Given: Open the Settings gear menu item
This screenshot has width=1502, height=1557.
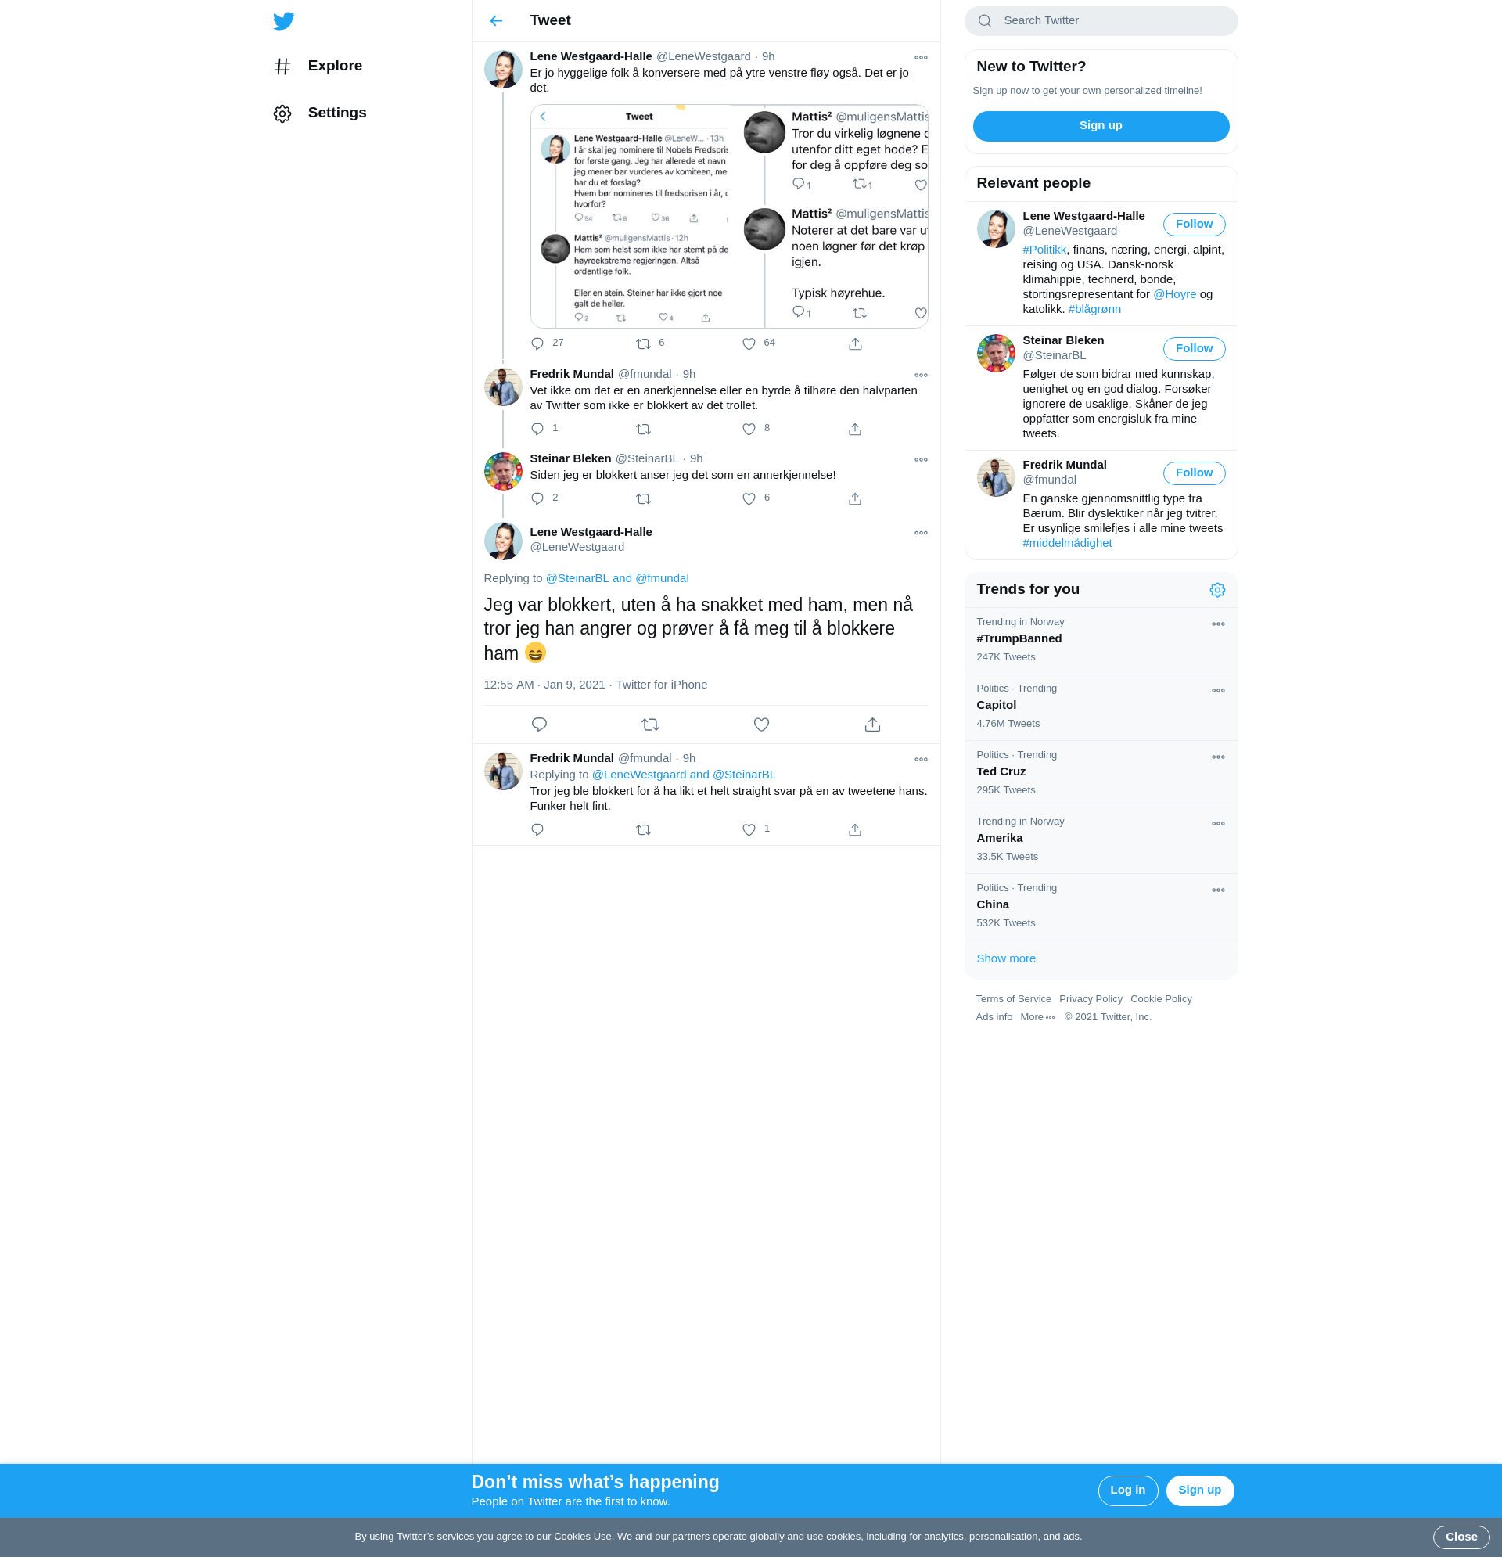Looking at the screenshot, I should click(x=320, y=113).
